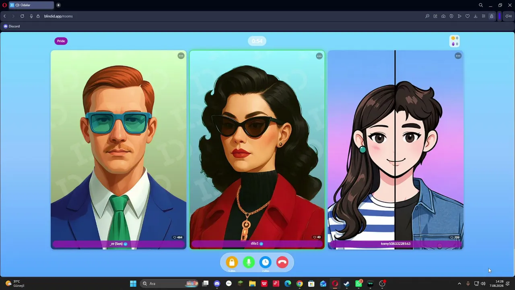Take a snapshot with the camera icon
Screen dimensions: 515x290
[x=443, y=16]
